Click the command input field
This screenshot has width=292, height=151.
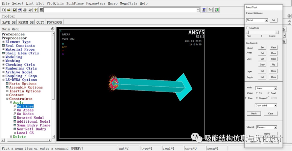click(120, 10)
